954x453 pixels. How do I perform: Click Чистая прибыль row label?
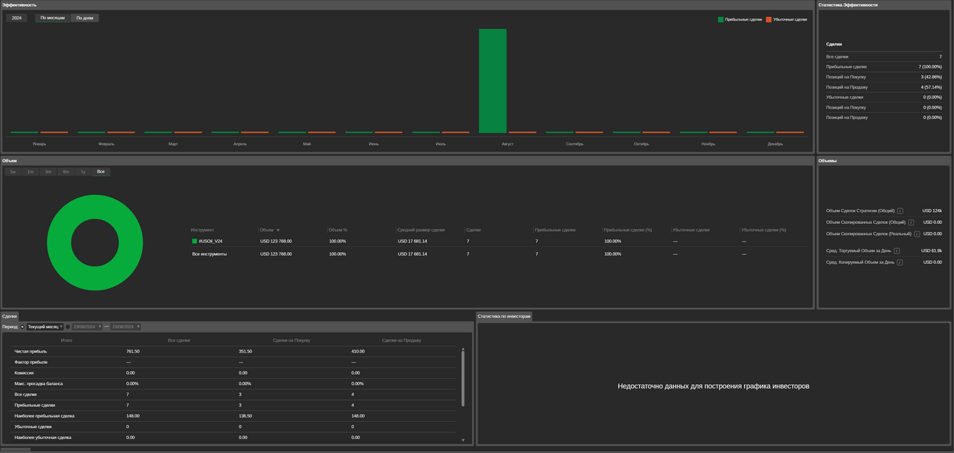click(x=30, y=351)
